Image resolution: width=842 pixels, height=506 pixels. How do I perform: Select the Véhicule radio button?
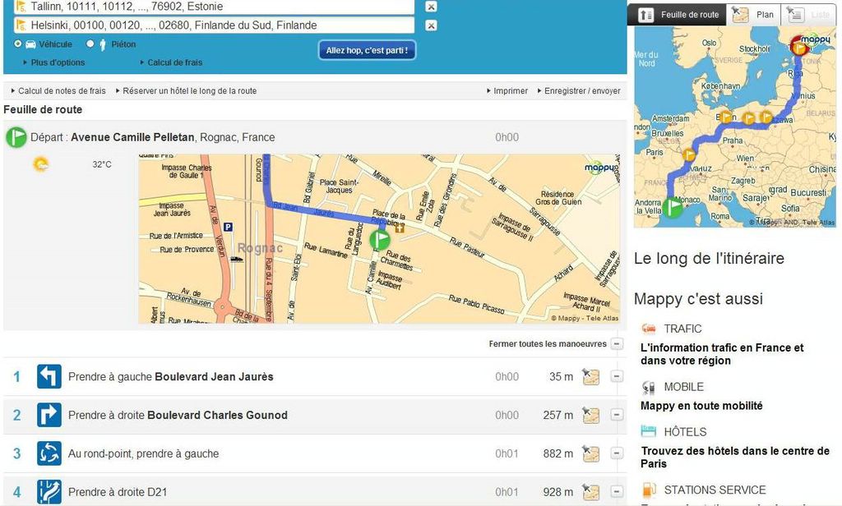18,44
